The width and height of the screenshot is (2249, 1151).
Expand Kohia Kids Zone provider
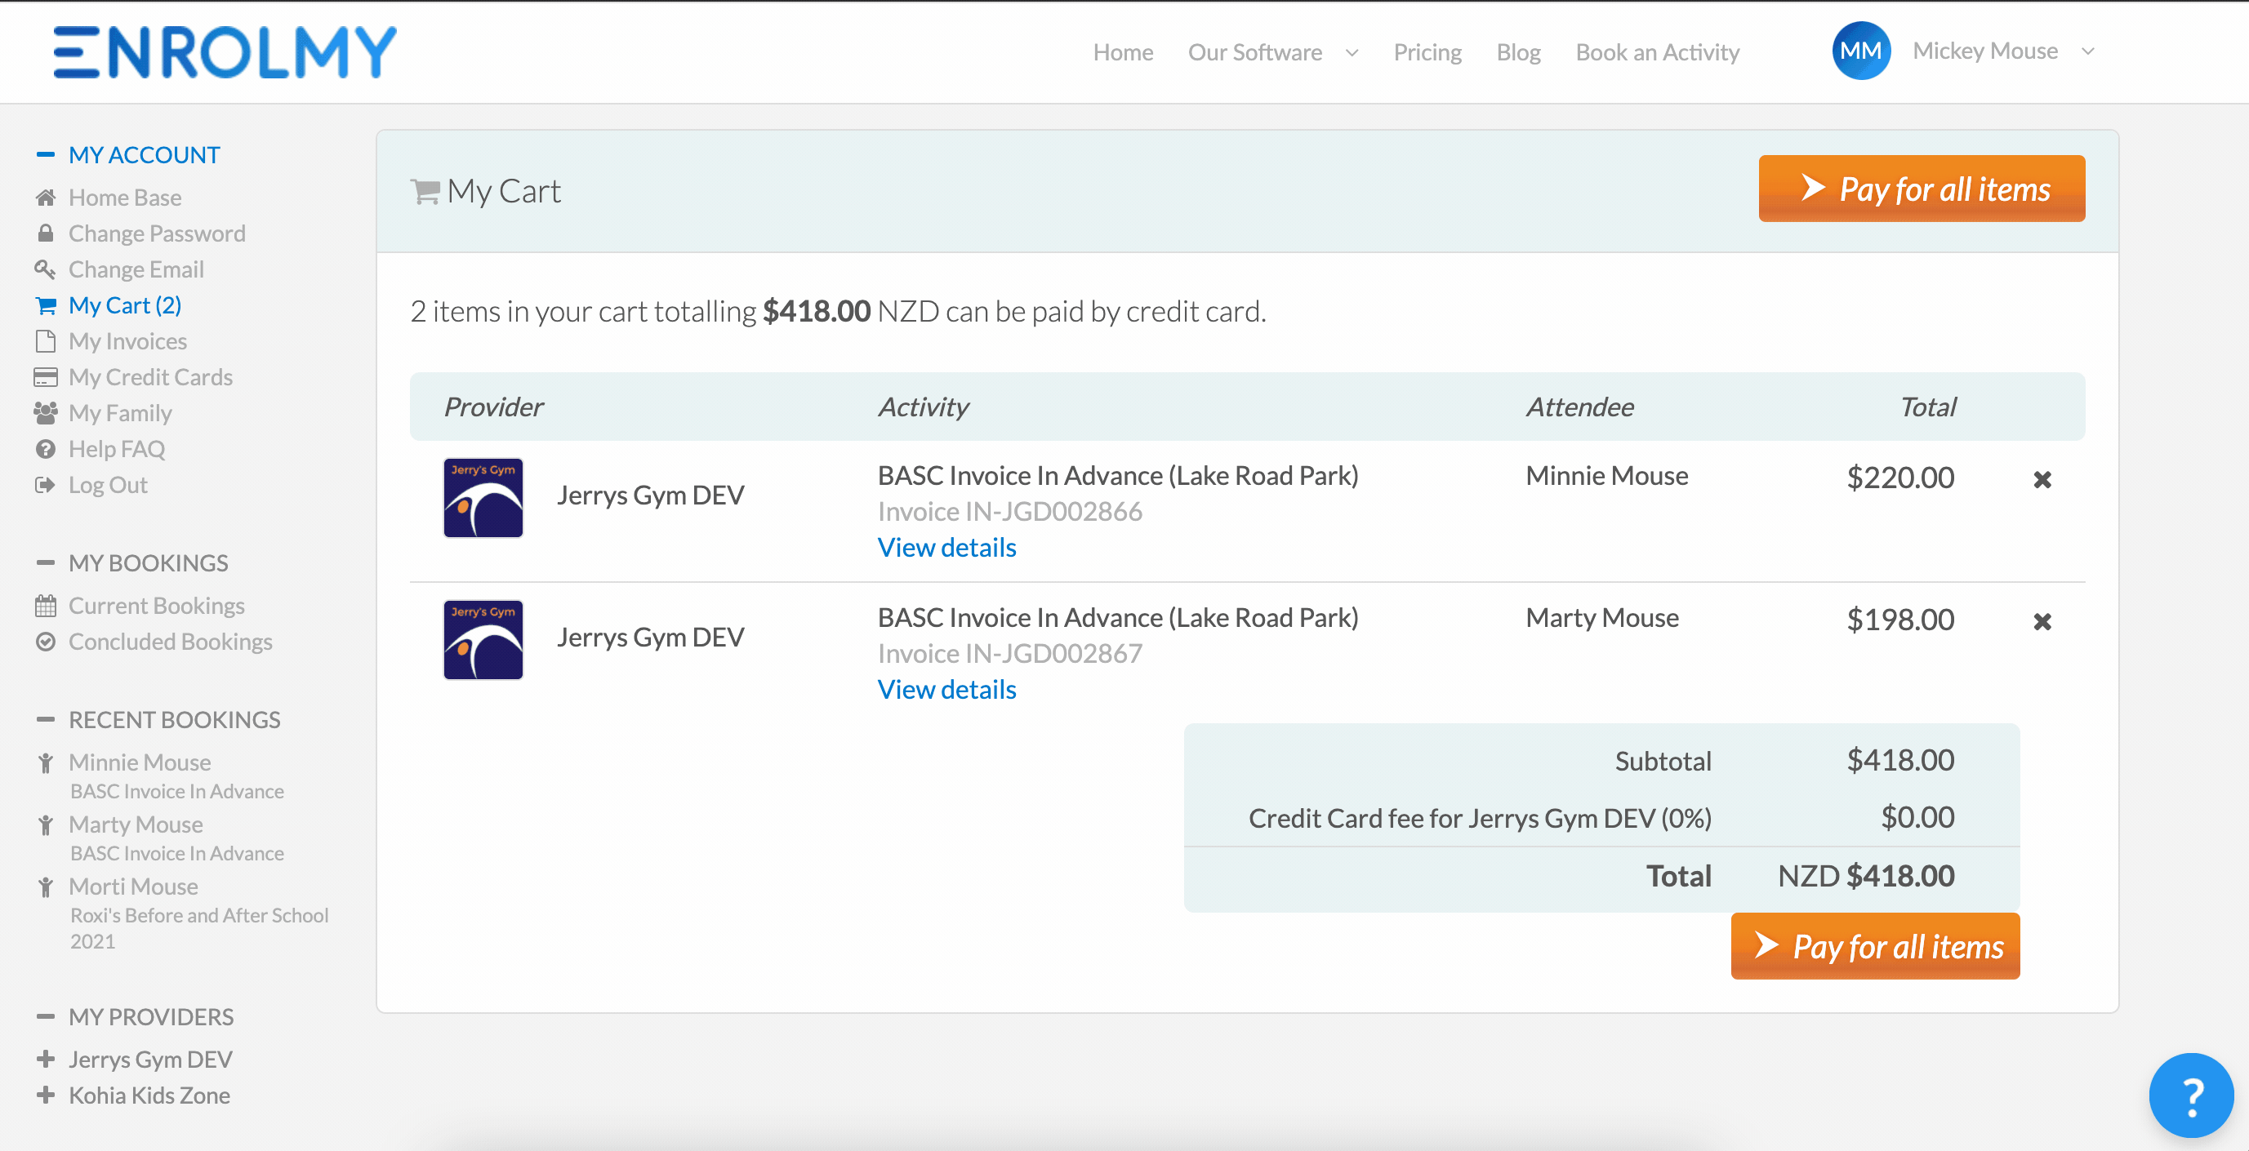click(x=46, y=1095)
